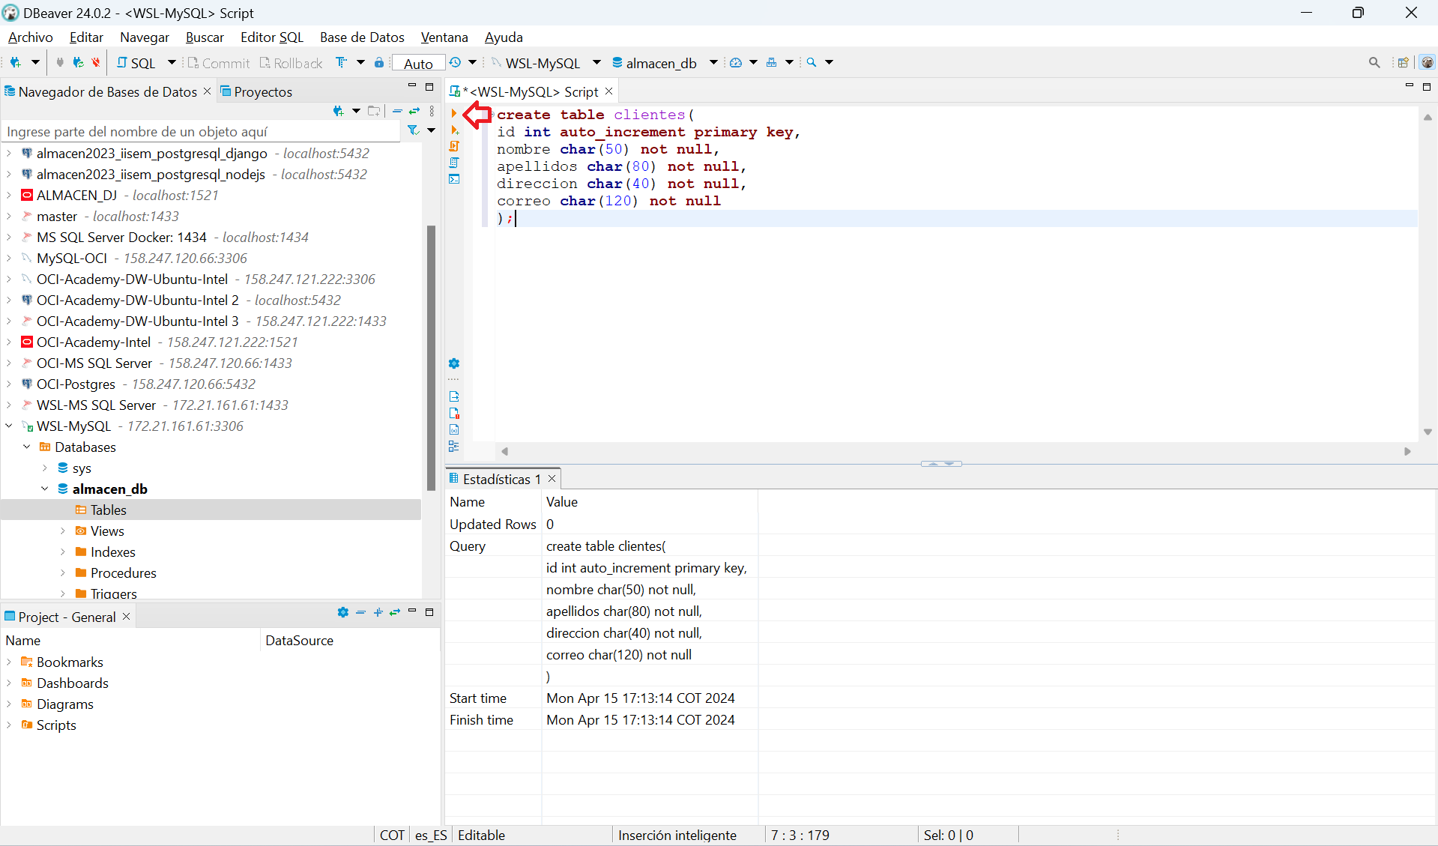
Task: Open the almacen_db database dropdown
Action: [713, 63]
